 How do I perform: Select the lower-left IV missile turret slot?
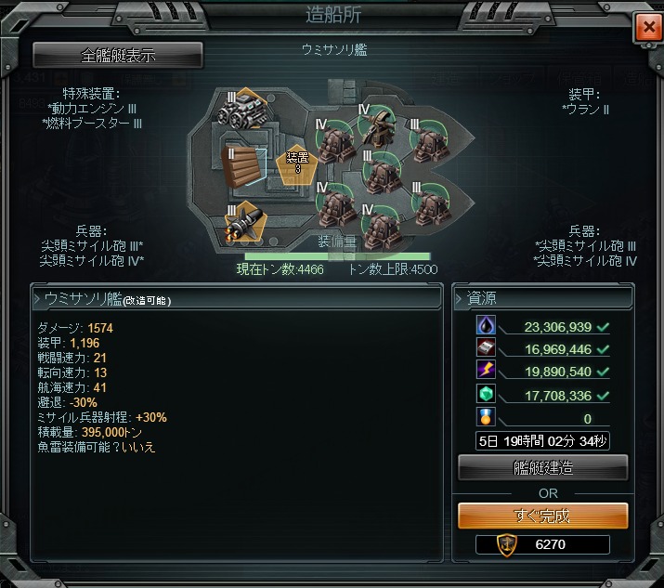coord(337,204)
